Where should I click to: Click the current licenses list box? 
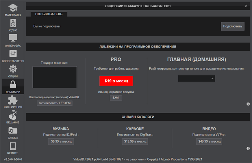tap(54, 77)
